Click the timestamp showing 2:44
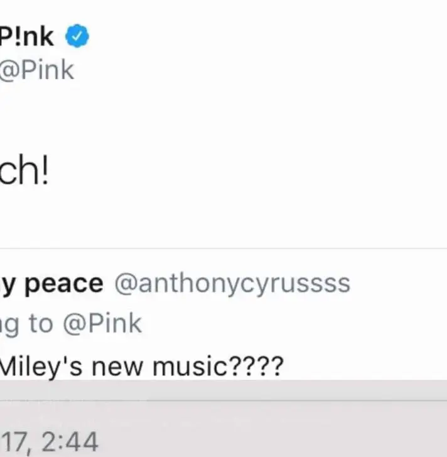 coord(70,441)
